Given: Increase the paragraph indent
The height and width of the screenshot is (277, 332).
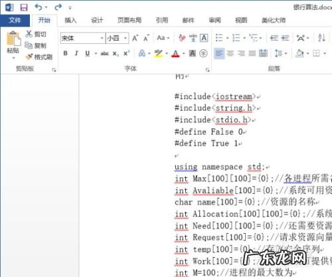Looking at the screenshot, I should click(x=286, y=38).
